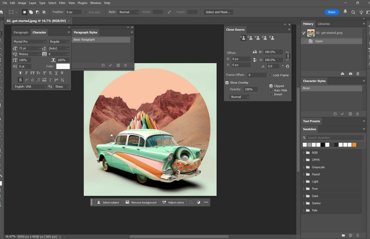Click Adjust colors in the contextual taskbar
This screenshot has height=239, width=370.
[173, 202]
